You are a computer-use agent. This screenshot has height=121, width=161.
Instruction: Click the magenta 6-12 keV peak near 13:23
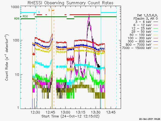click(89, 16)
